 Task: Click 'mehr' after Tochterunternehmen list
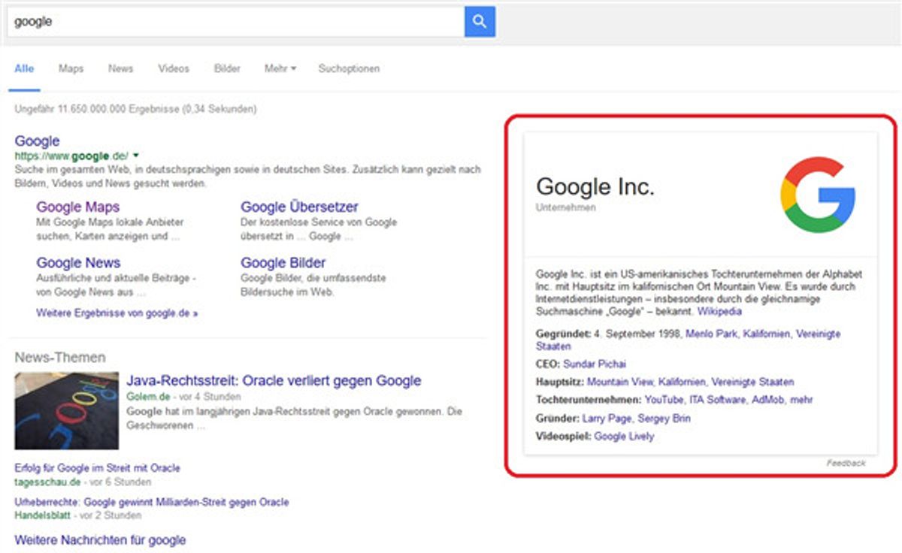(x=801, y=400)
